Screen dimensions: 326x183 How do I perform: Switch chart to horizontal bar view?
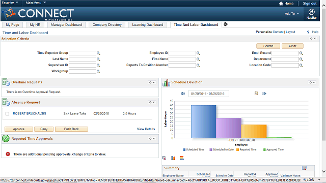click(182, 158)
